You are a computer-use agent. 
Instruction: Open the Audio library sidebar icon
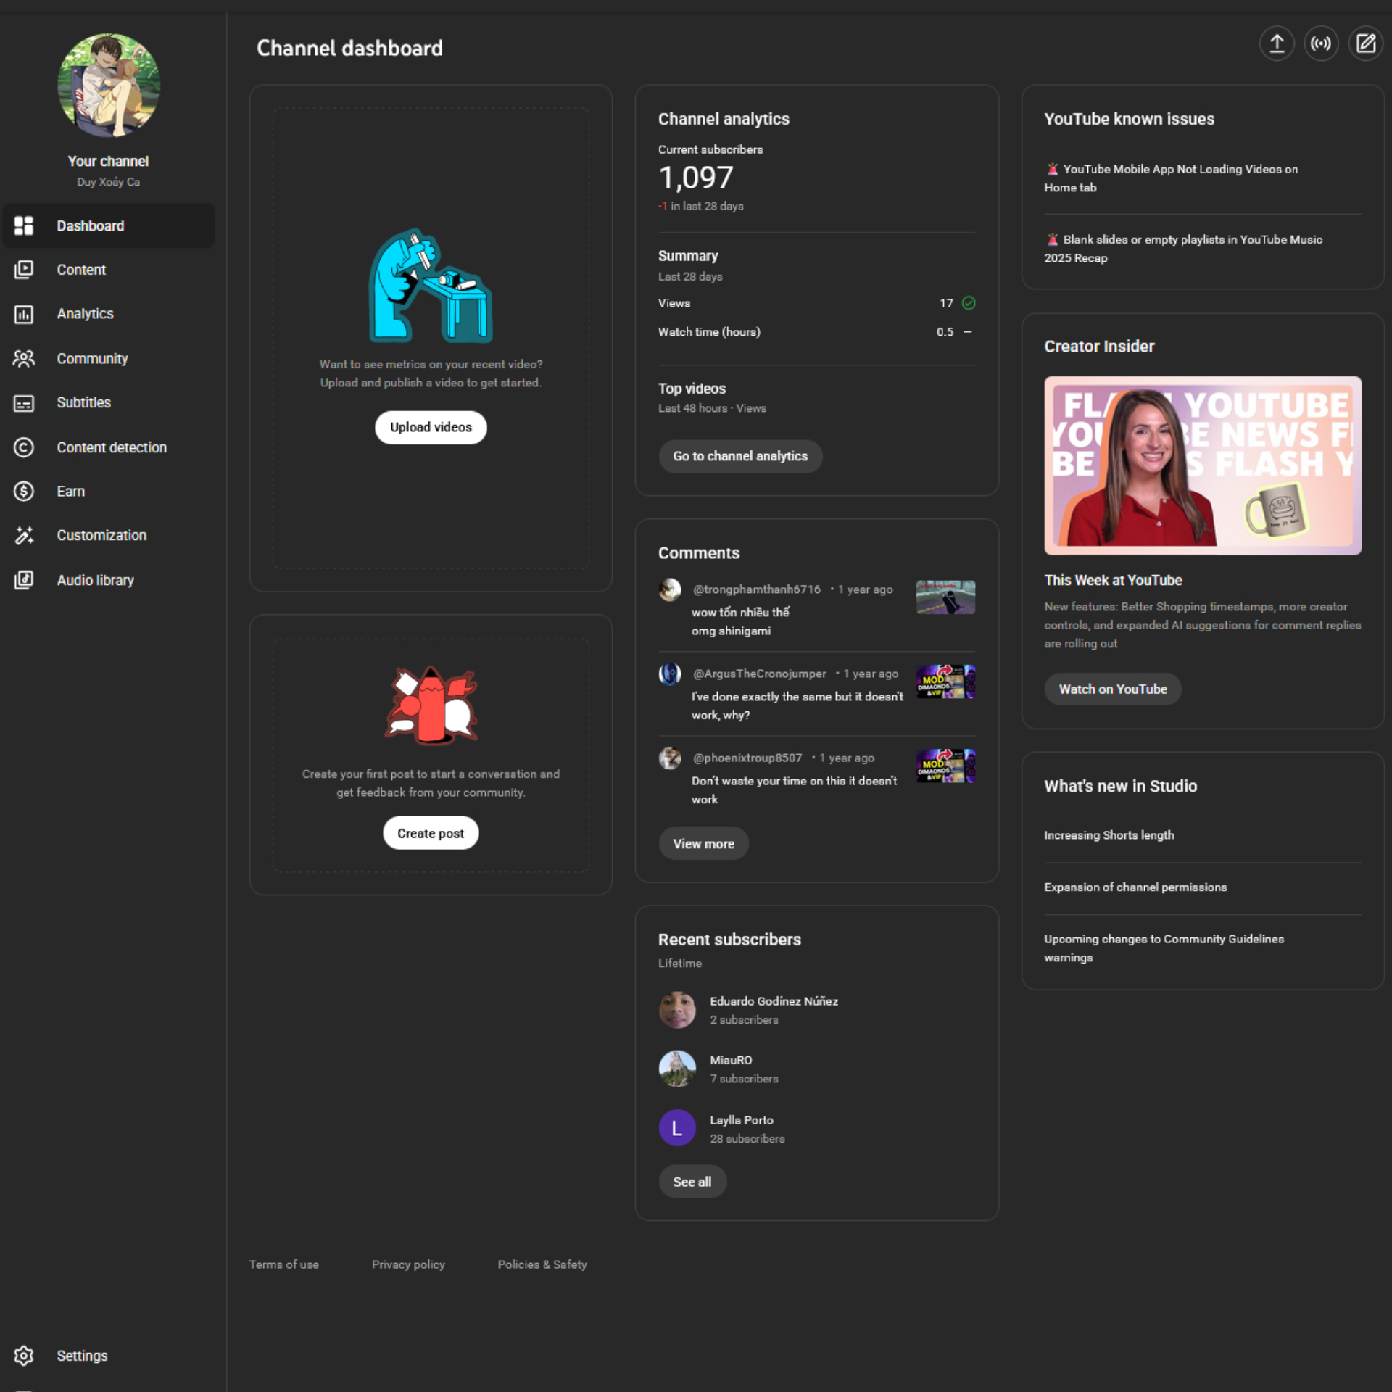[x=24, y=580]
